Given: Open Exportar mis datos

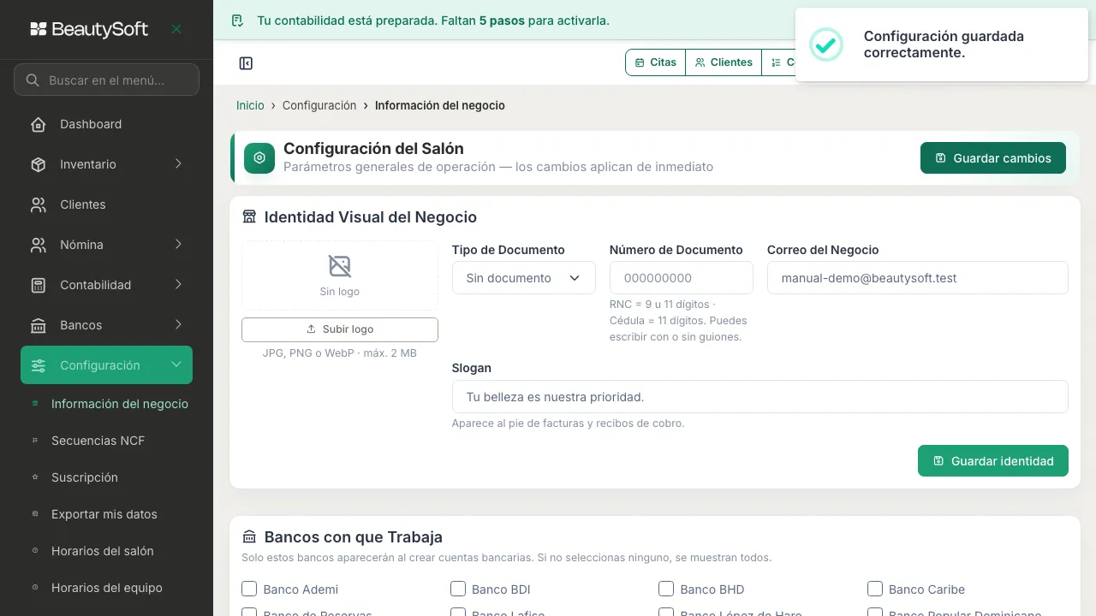Looking at the screenshot, I should coord(106,514).
